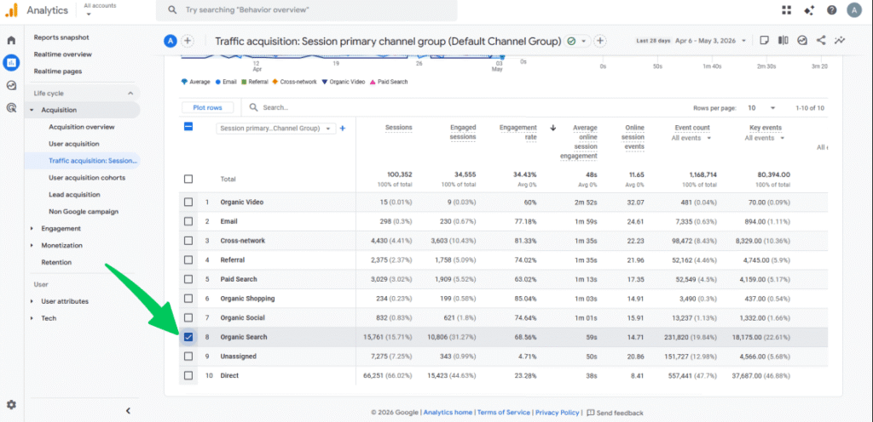Open Lead acquisition report
This screenshot has height=422, width=873.
click(75, 194)
